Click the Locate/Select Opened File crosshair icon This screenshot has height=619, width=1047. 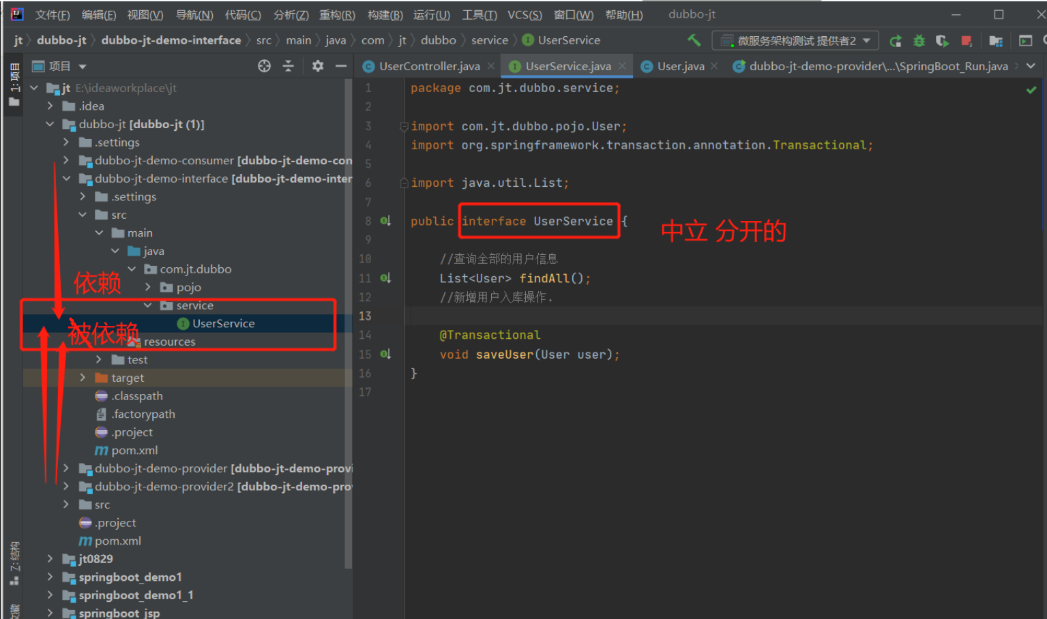pos(264,65)
